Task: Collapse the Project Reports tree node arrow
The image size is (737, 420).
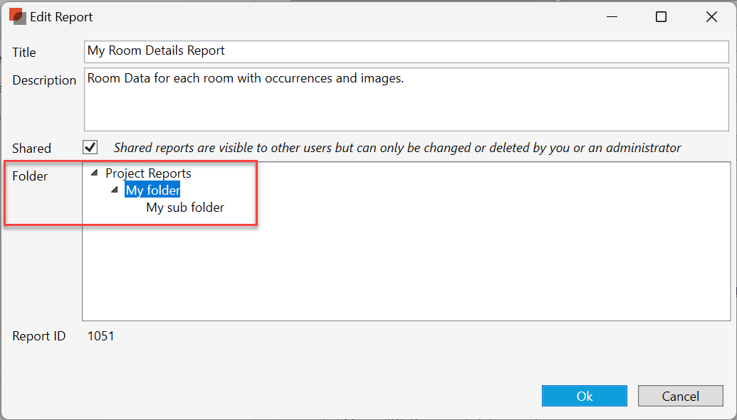Action: pyautogui.click(x=95, y=173)
